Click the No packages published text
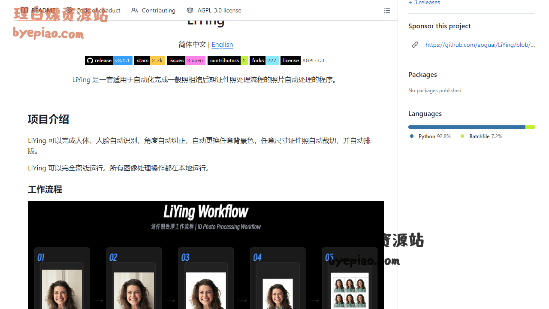 pyautogui.click(x=435, y=90)
